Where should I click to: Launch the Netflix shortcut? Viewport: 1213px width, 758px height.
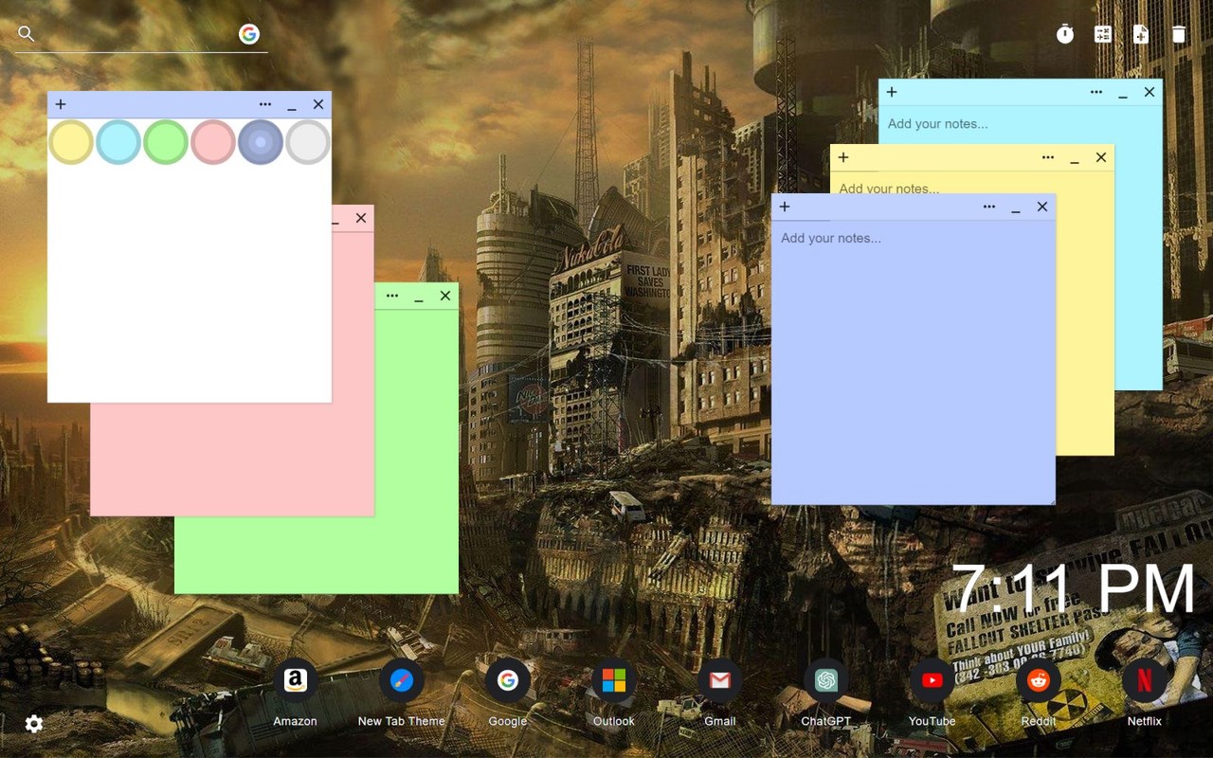(x=1144, y=680)
